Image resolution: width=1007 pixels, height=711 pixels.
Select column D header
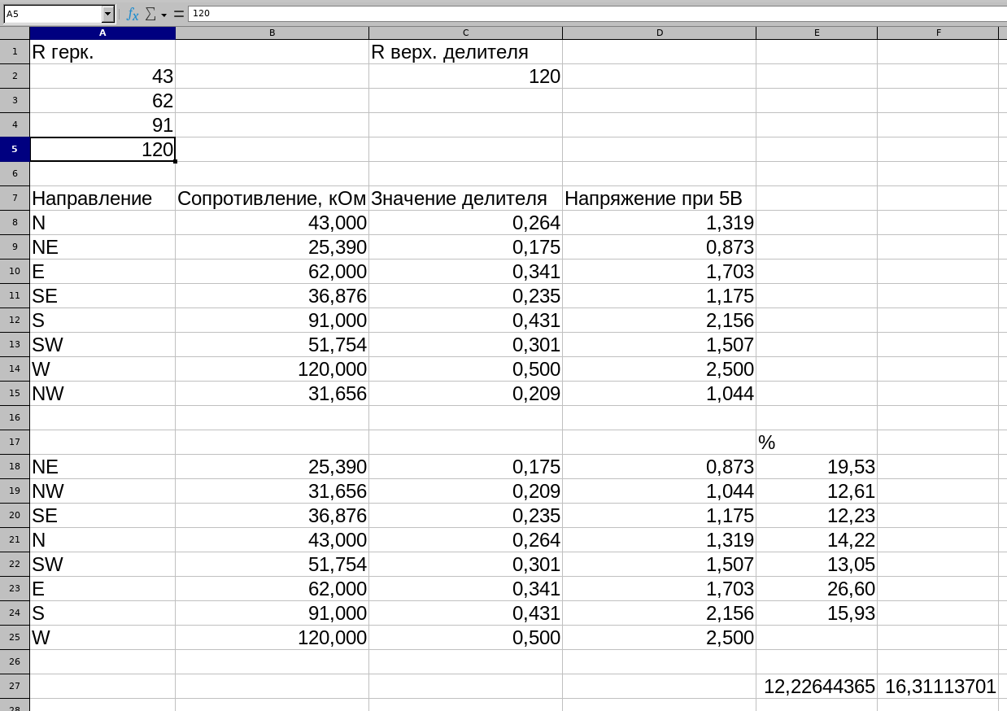pyautogui.click(x=659, y=33)
